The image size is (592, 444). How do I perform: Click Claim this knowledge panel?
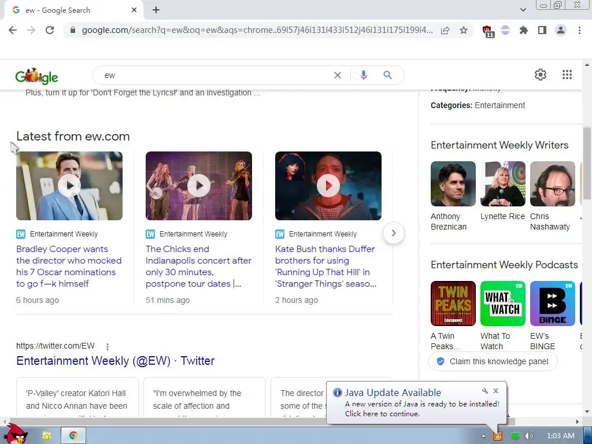[493, 361]
